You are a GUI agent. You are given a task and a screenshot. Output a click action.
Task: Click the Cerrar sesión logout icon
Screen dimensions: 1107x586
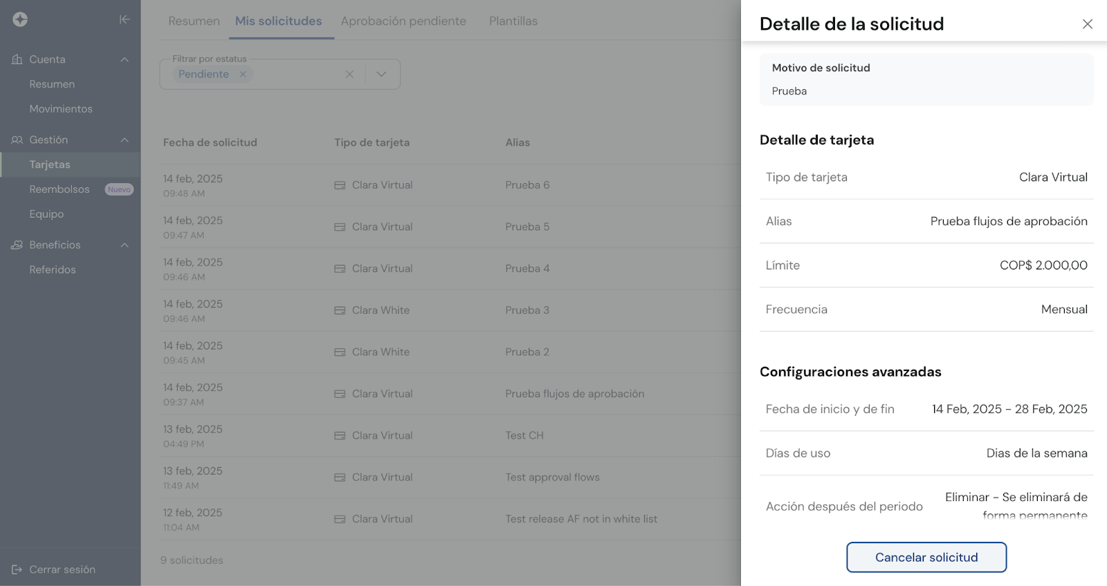coord(17,569)
